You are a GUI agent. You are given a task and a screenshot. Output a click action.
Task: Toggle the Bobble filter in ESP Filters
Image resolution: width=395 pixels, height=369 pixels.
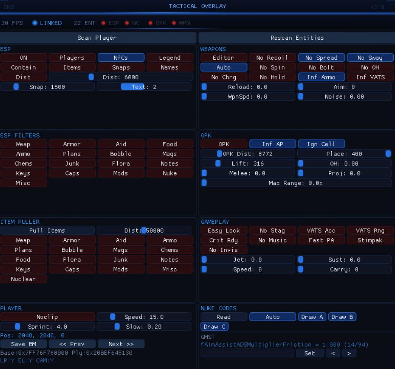[121, 154]
